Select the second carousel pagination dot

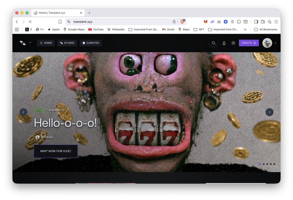coord(264,164)
